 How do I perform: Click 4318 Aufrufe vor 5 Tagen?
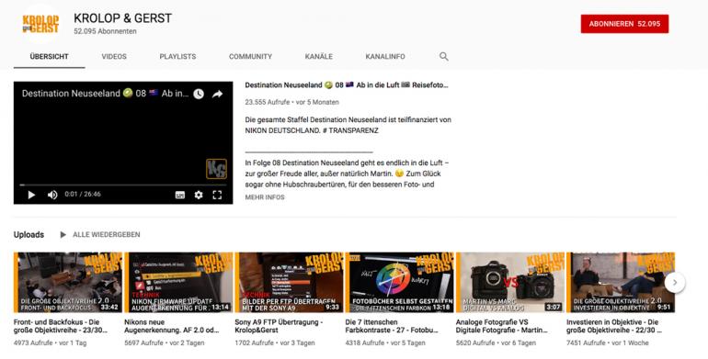(385, 342)
